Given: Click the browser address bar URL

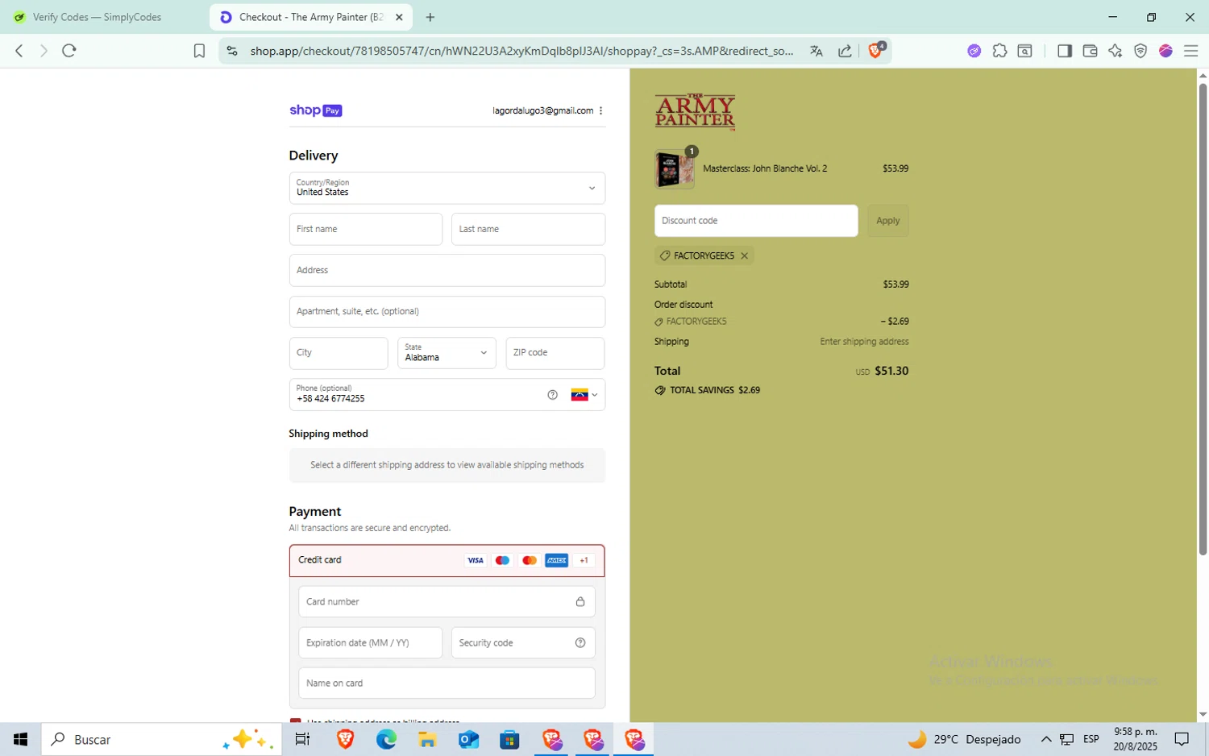Looking at the screenshot, I should tap(521, 51).
